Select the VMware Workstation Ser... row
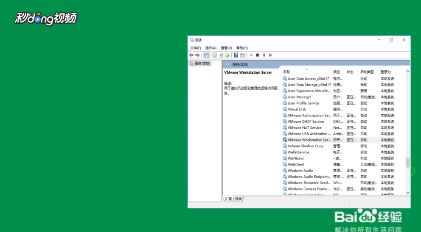 tap(339, 140)
